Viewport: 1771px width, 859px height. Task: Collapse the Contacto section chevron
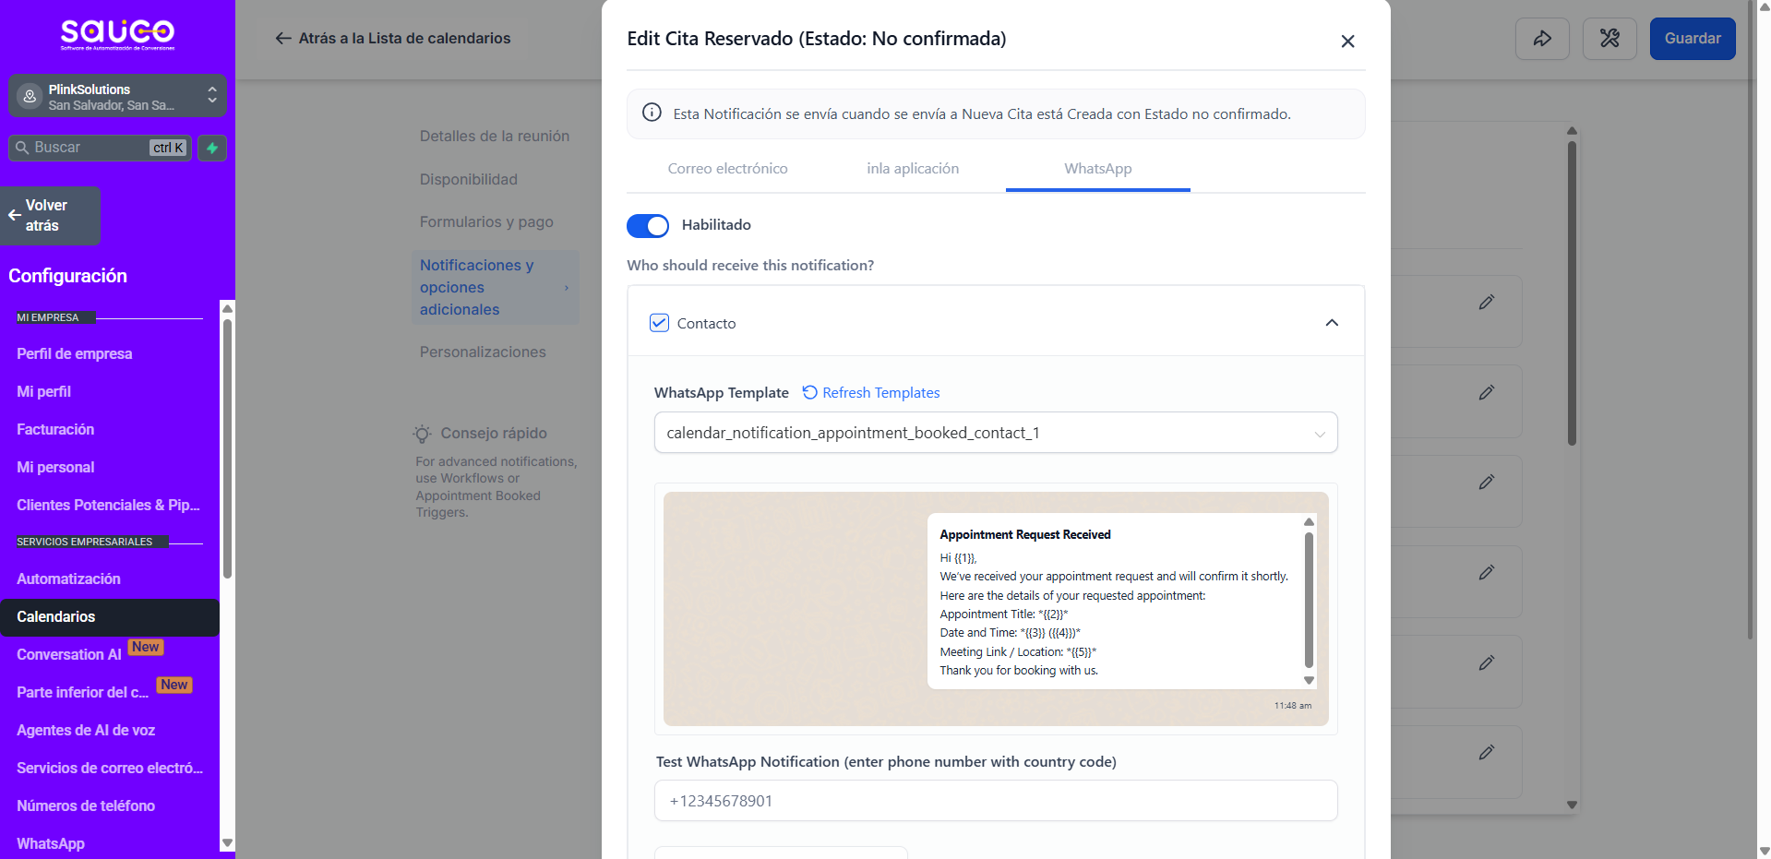[1331, 323]
